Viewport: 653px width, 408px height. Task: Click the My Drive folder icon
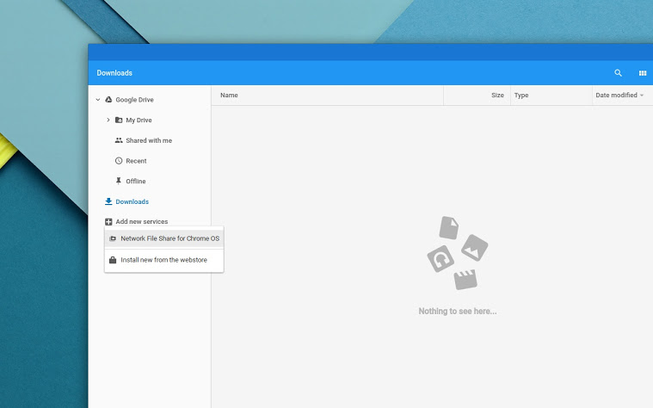click(x=119, y=120)
